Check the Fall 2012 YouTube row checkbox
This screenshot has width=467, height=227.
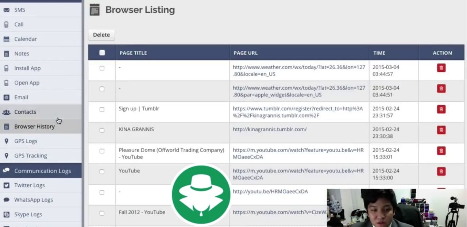point(102,213)
